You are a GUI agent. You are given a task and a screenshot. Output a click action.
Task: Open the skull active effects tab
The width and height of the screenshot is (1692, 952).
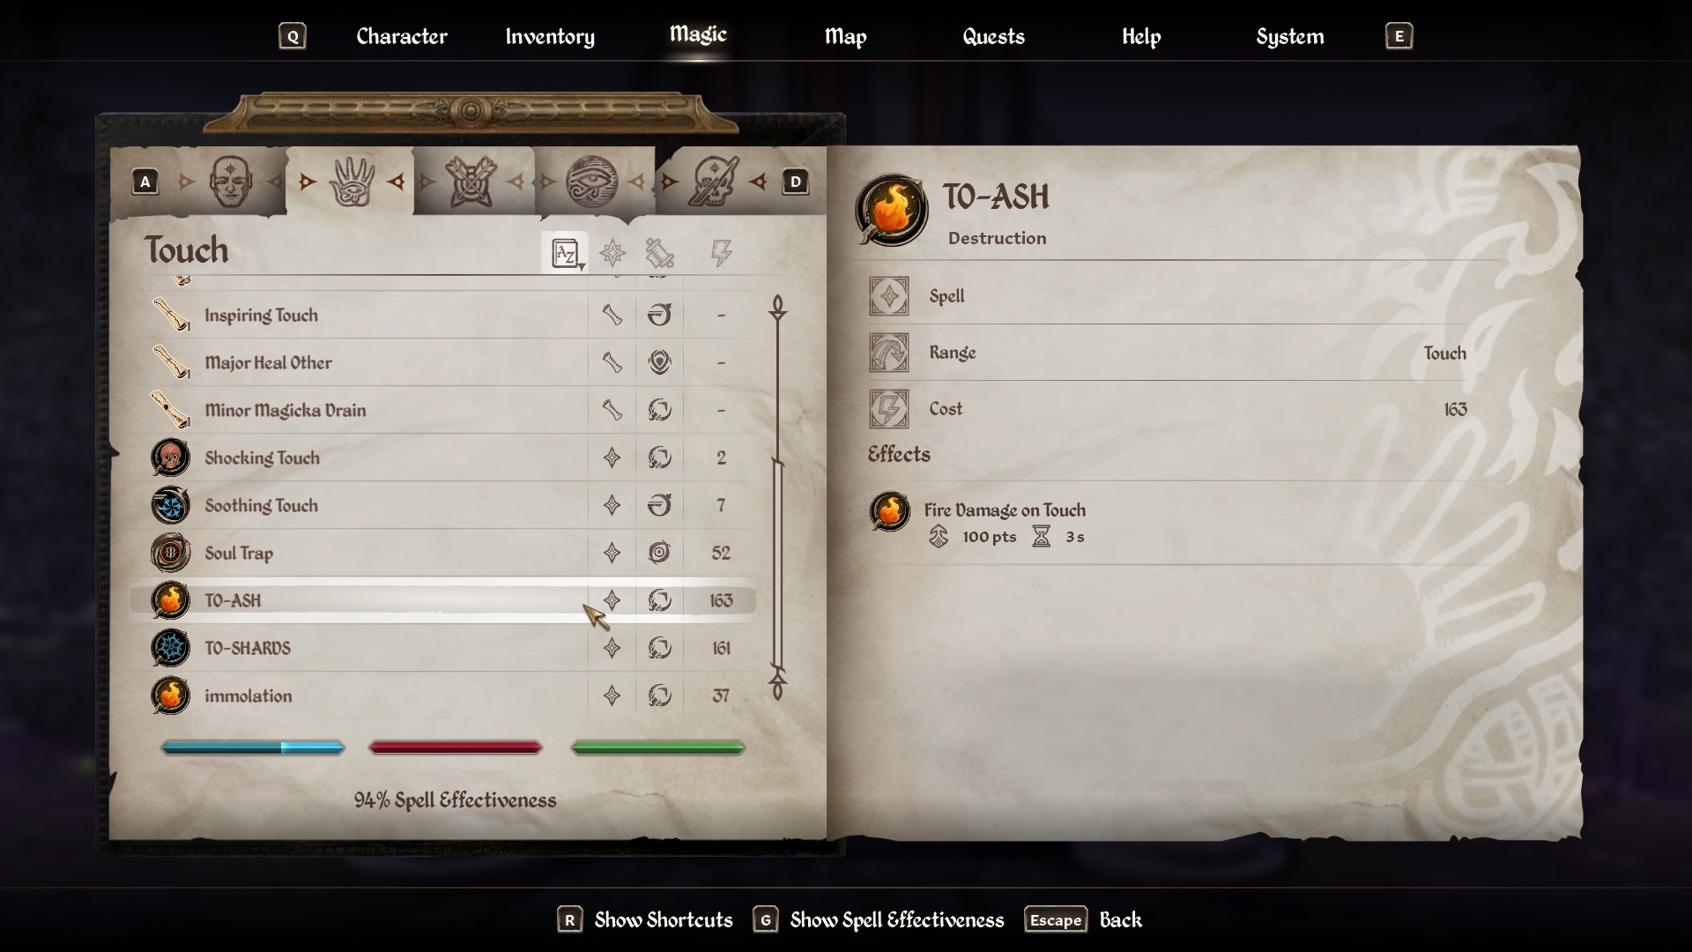pos(712,182)
